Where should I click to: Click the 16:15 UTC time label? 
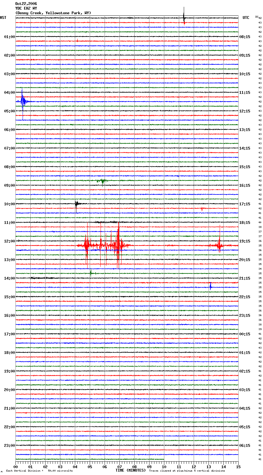pos(245,185)
